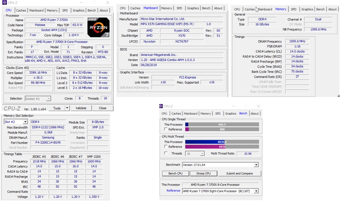Click the Code Name field Matisse

pos(40,25)
